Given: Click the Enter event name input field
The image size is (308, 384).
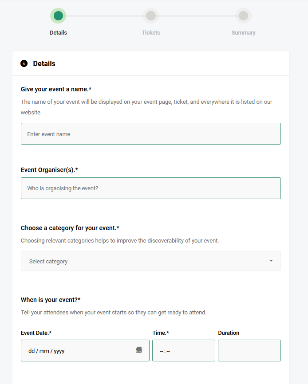Looking at the screenshot, I should pos(151,133).
